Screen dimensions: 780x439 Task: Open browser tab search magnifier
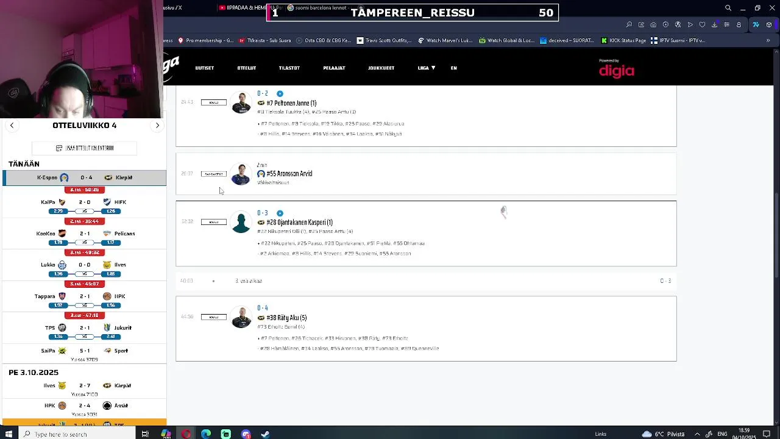728,8
